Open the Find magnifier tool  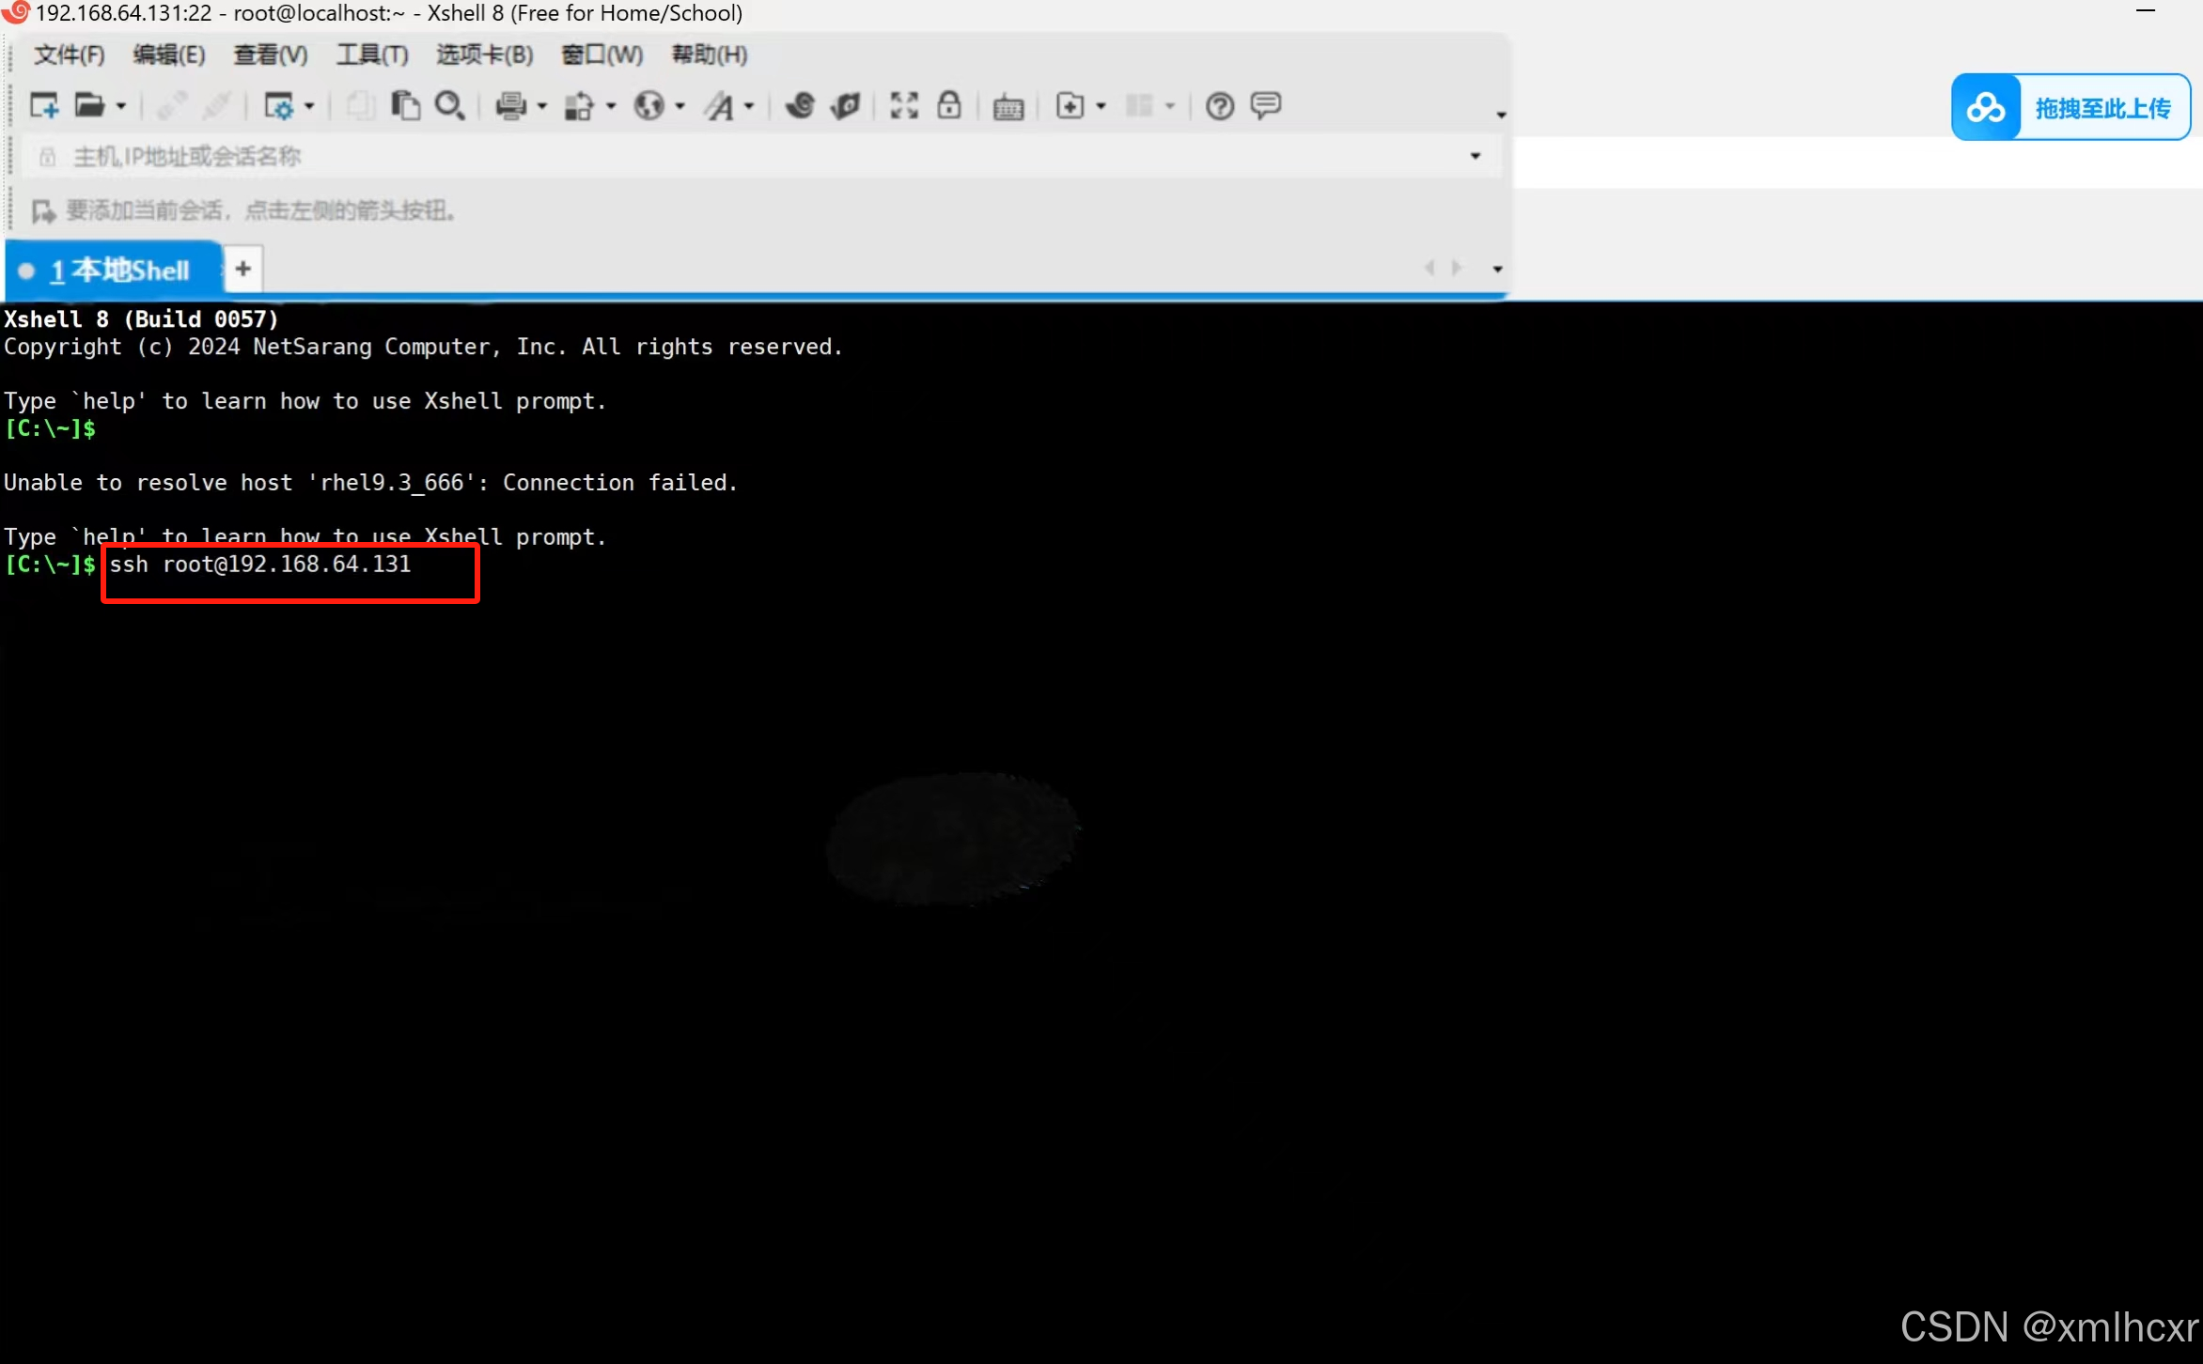[449, 105]
